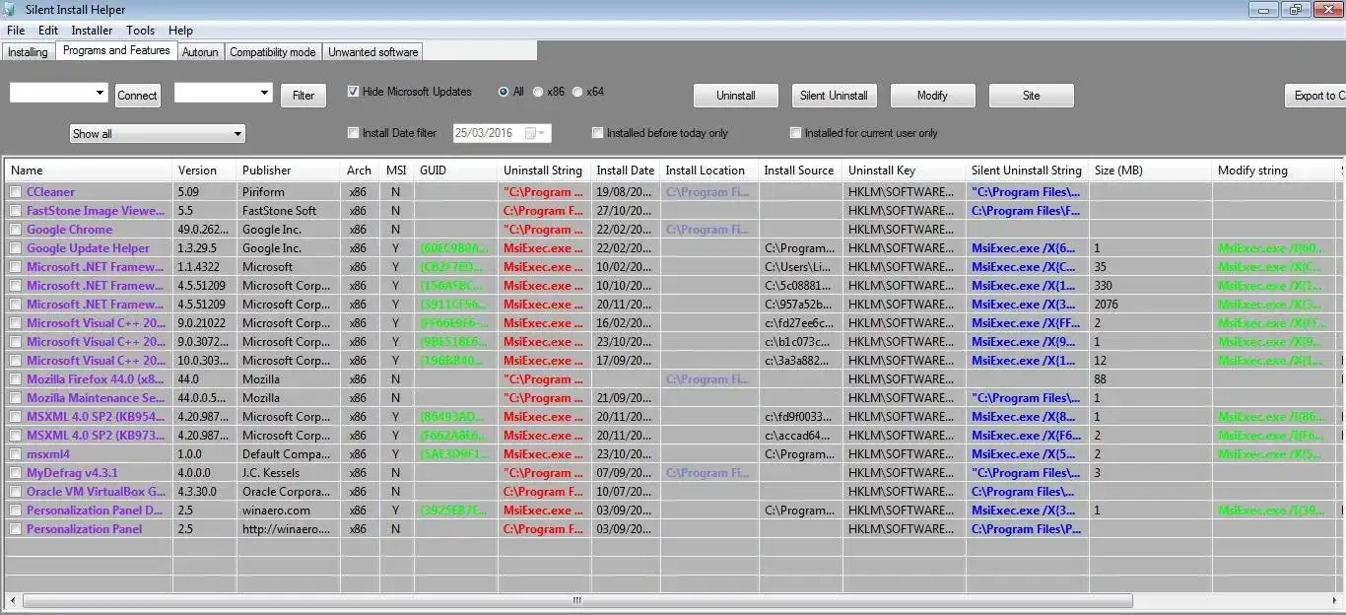Viewport: 1346px width, 615px height.
Task: Click the Silent Uninstall button
Action: 834,96
